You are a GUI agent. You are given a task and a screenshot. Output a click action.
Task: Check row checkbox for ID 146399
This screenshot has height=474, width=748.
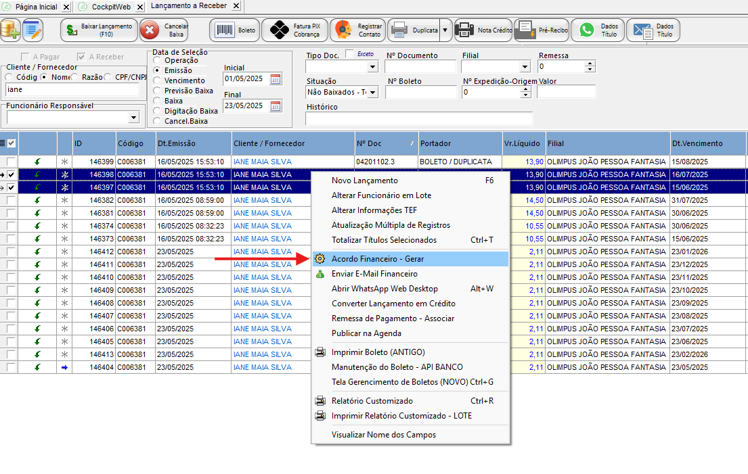(x=11, y=162)
